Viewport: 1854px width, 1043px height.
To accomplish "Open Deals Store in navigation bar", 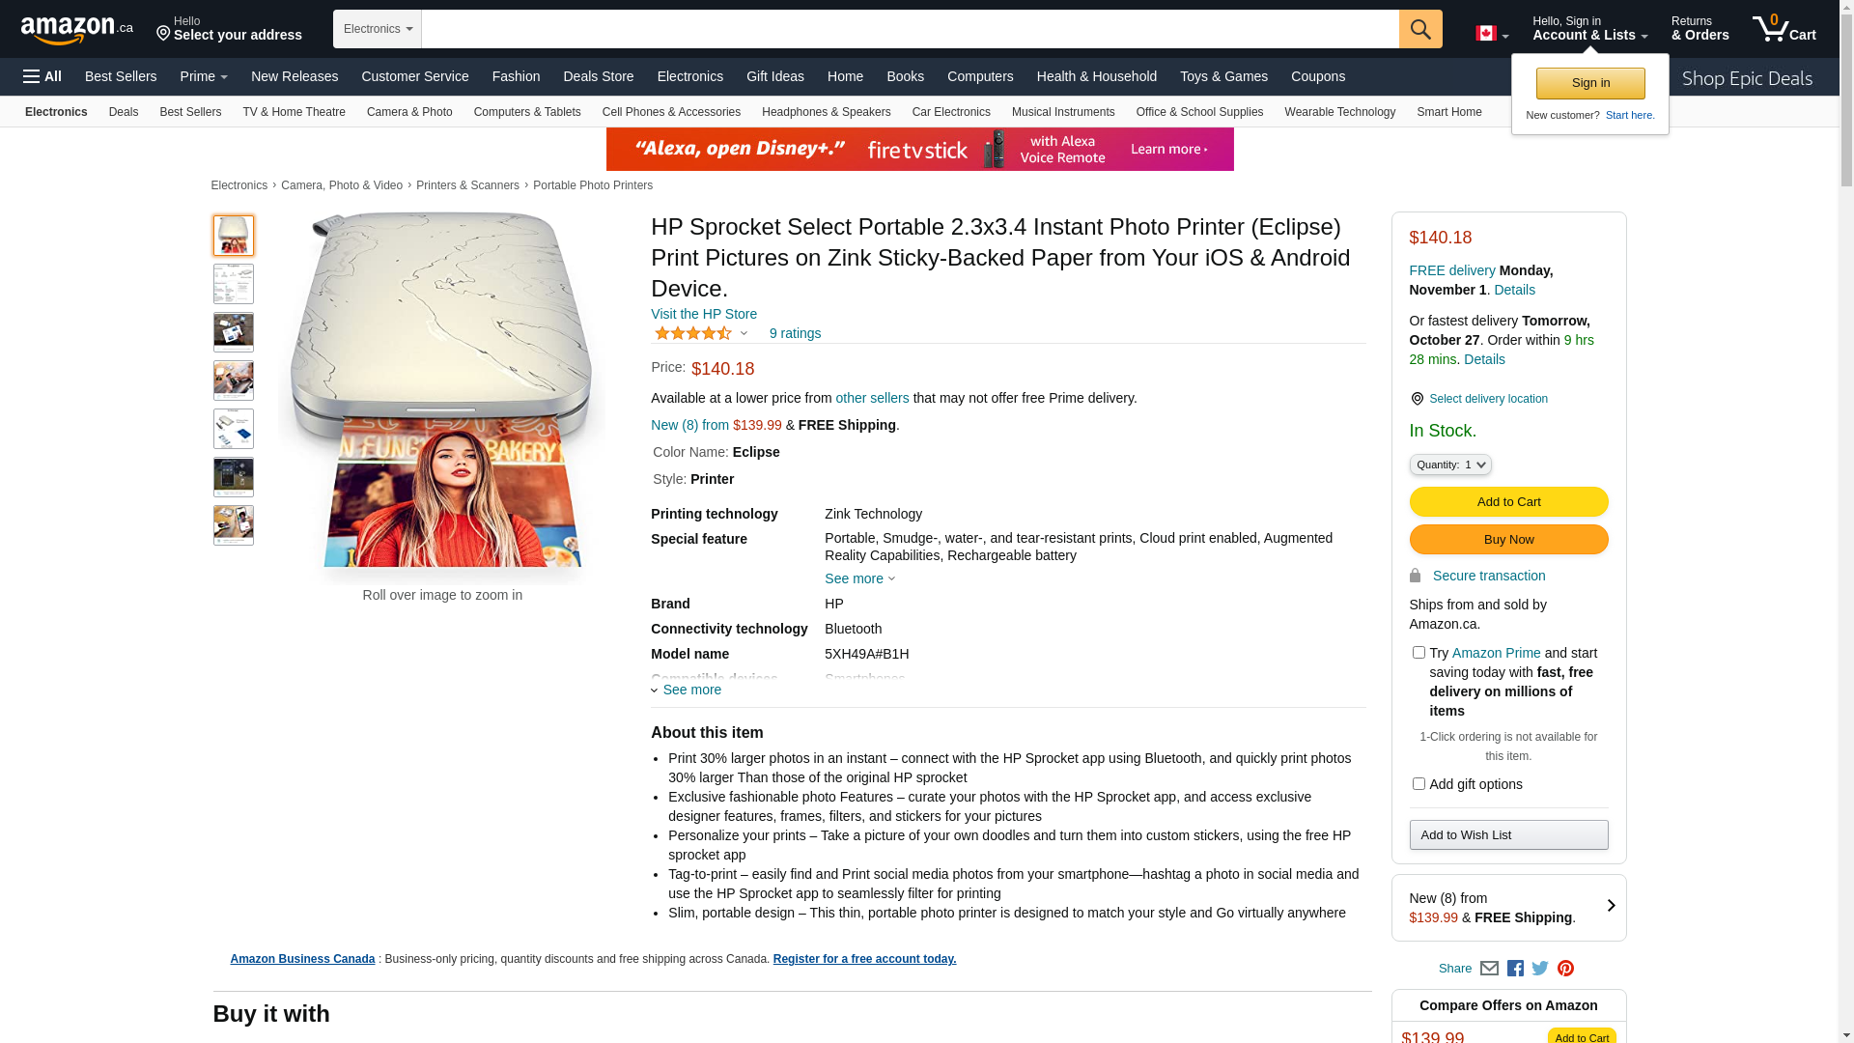I will point(598,76).
